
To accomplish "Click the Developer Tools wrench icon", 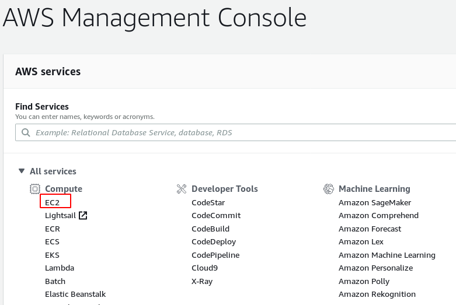I will tap(181, 189).
